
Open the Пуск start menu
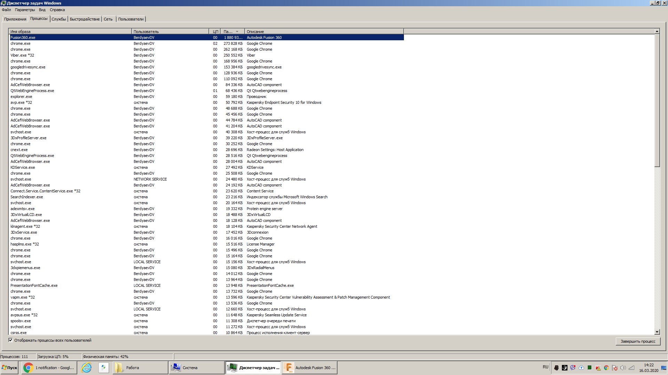point(9,368)
